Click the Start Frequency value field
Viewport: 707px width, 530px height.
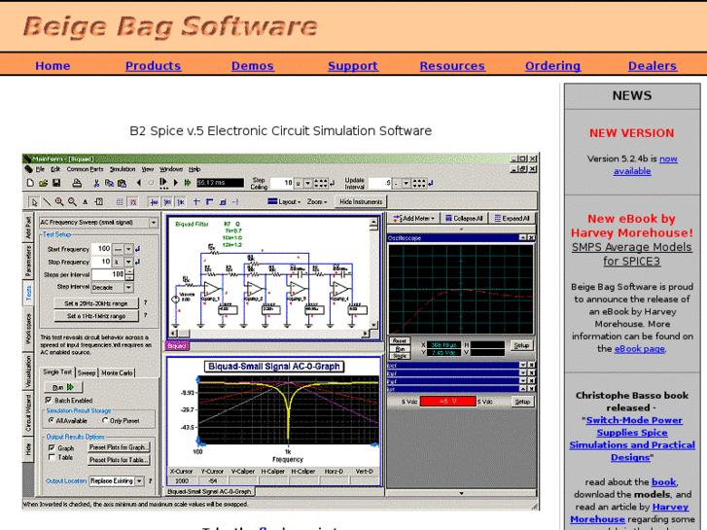tap(100, 249)
